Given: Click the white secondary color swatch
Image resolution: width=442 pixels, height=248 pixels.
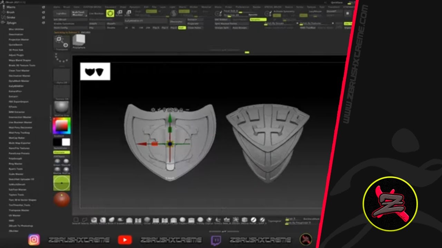Looking at the screenshot, I should [x=66, y=142].
